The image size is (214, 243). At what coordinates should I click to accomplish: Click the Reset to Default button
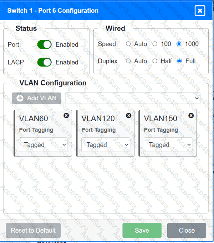coord(33,231)
